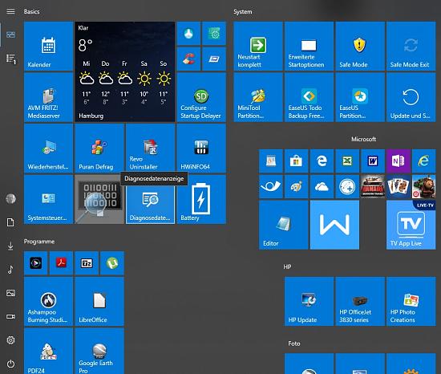Expand the Start hamburger menu

(10, 11)
